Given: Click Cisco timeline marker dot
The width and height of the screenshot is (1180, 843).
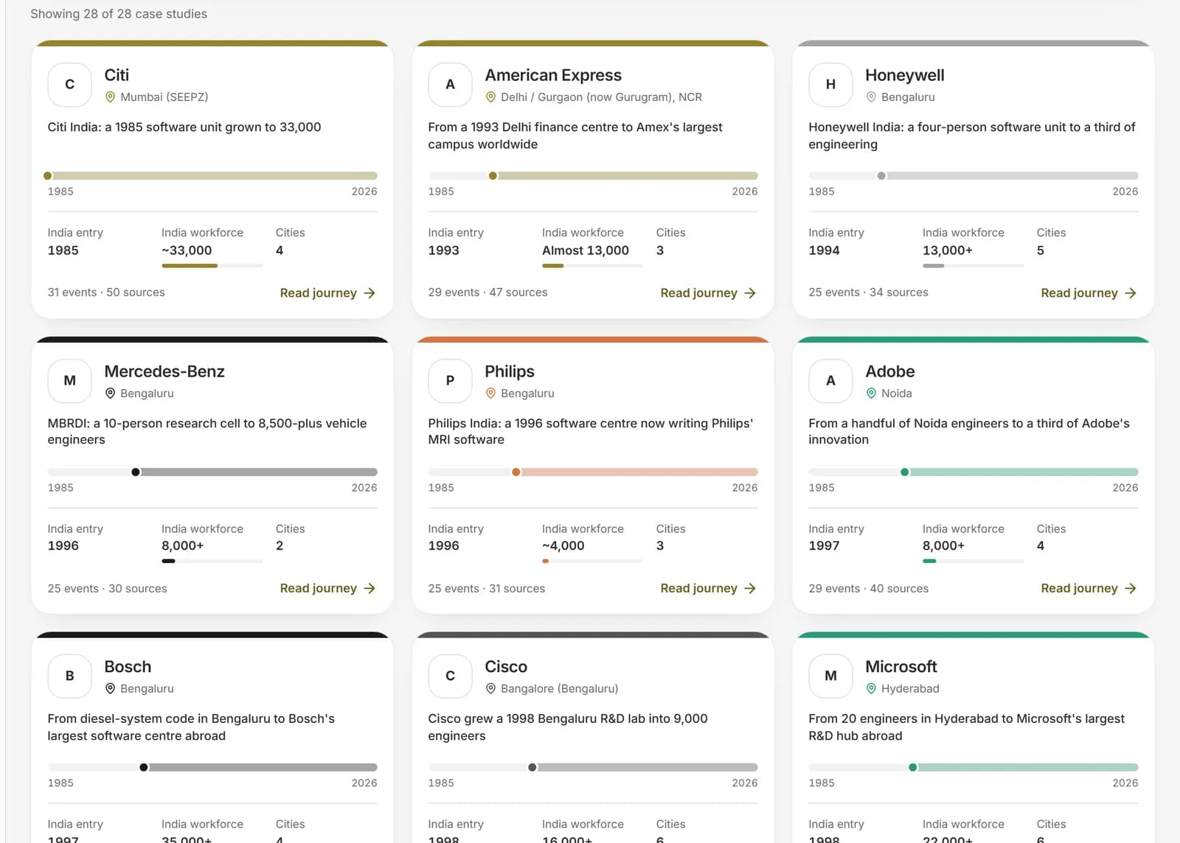Looking at the screenshot, I should [532, 768].
